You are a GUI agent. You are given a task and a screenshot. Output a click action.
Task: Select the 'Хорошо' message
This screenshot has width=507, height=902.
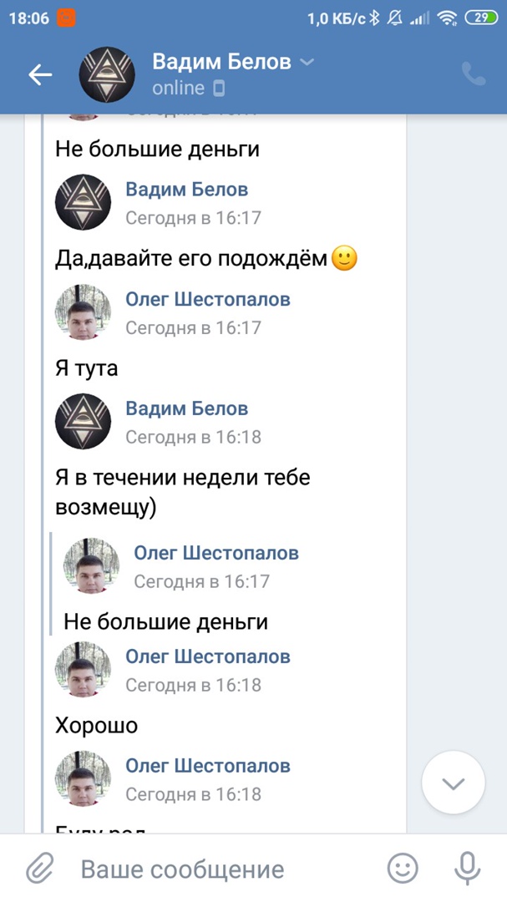point(97,726)
